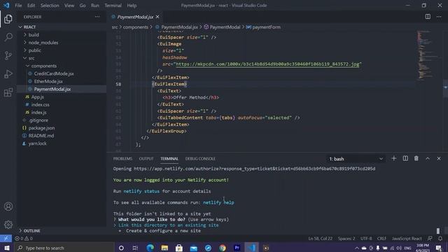Screen dimensions: 448x252
Task: Open Microsoft Edge from the taskbar
Action: 150,248
